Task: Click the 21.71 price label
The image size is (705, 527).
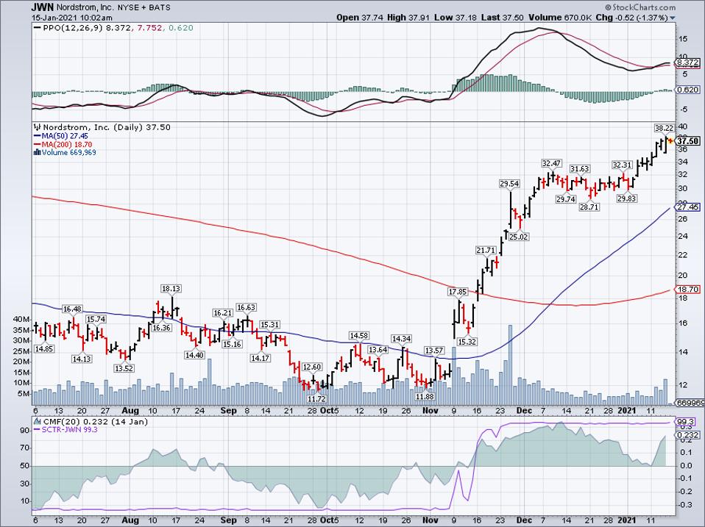Action: [486, 250]
